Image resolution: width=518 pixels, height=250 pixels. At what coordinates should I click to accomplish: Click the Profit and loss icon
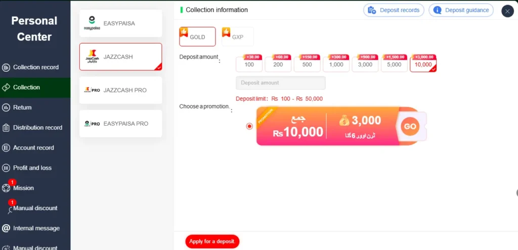point(6,168)
